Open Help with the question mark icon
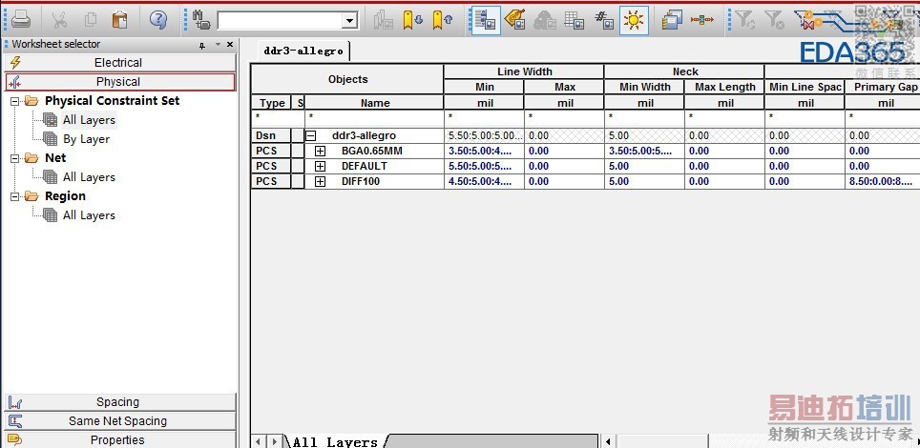Screen dimensions: 920x448 [x=157, y=20]
